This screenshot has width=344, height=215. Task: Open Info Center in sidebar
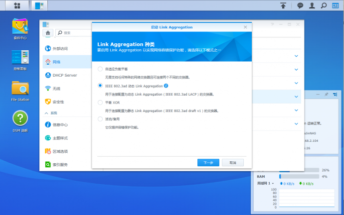(x=67, y=124)
